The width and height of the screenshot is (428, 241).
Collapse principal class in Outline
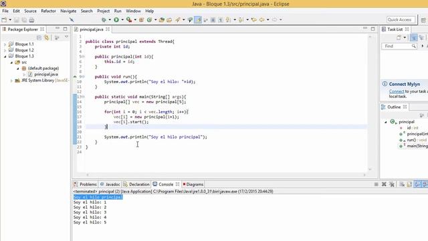(x=386, y=122)
